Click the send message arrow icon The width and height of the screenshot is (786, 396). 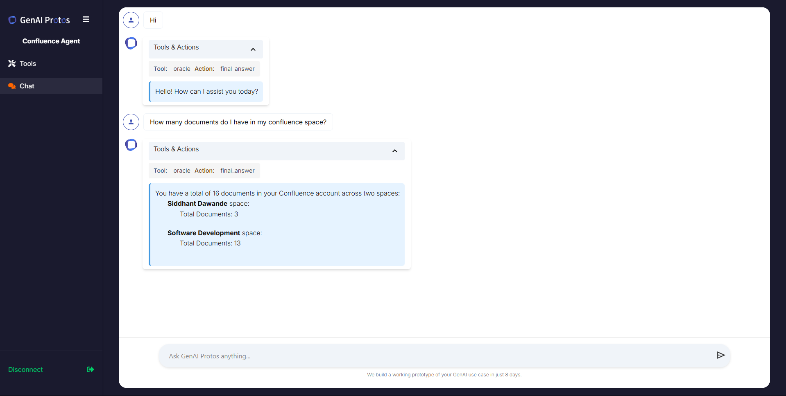tap(721, 355)
